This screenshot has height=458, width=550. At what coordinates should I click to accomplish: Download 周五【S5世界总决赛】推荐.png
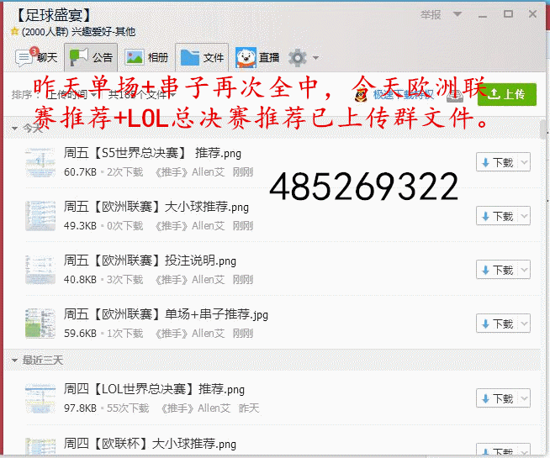point(498,162)
